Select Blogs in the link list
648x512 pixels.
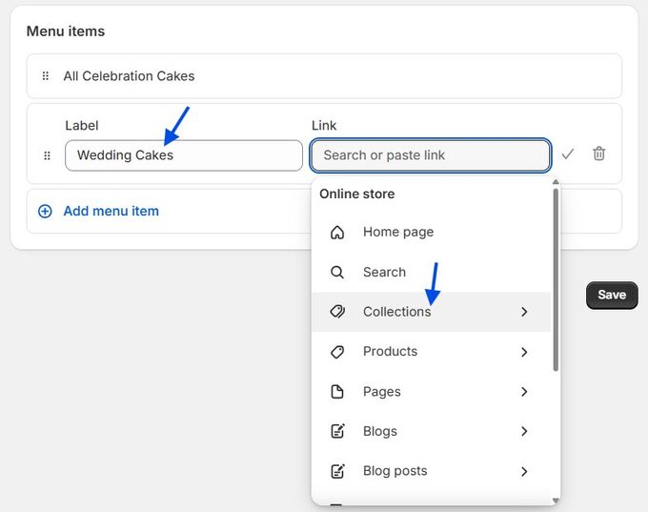(432, 431)
